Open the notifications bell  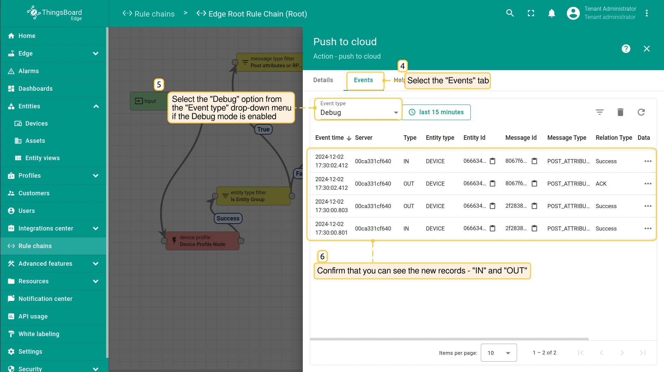tap(552, 13)
